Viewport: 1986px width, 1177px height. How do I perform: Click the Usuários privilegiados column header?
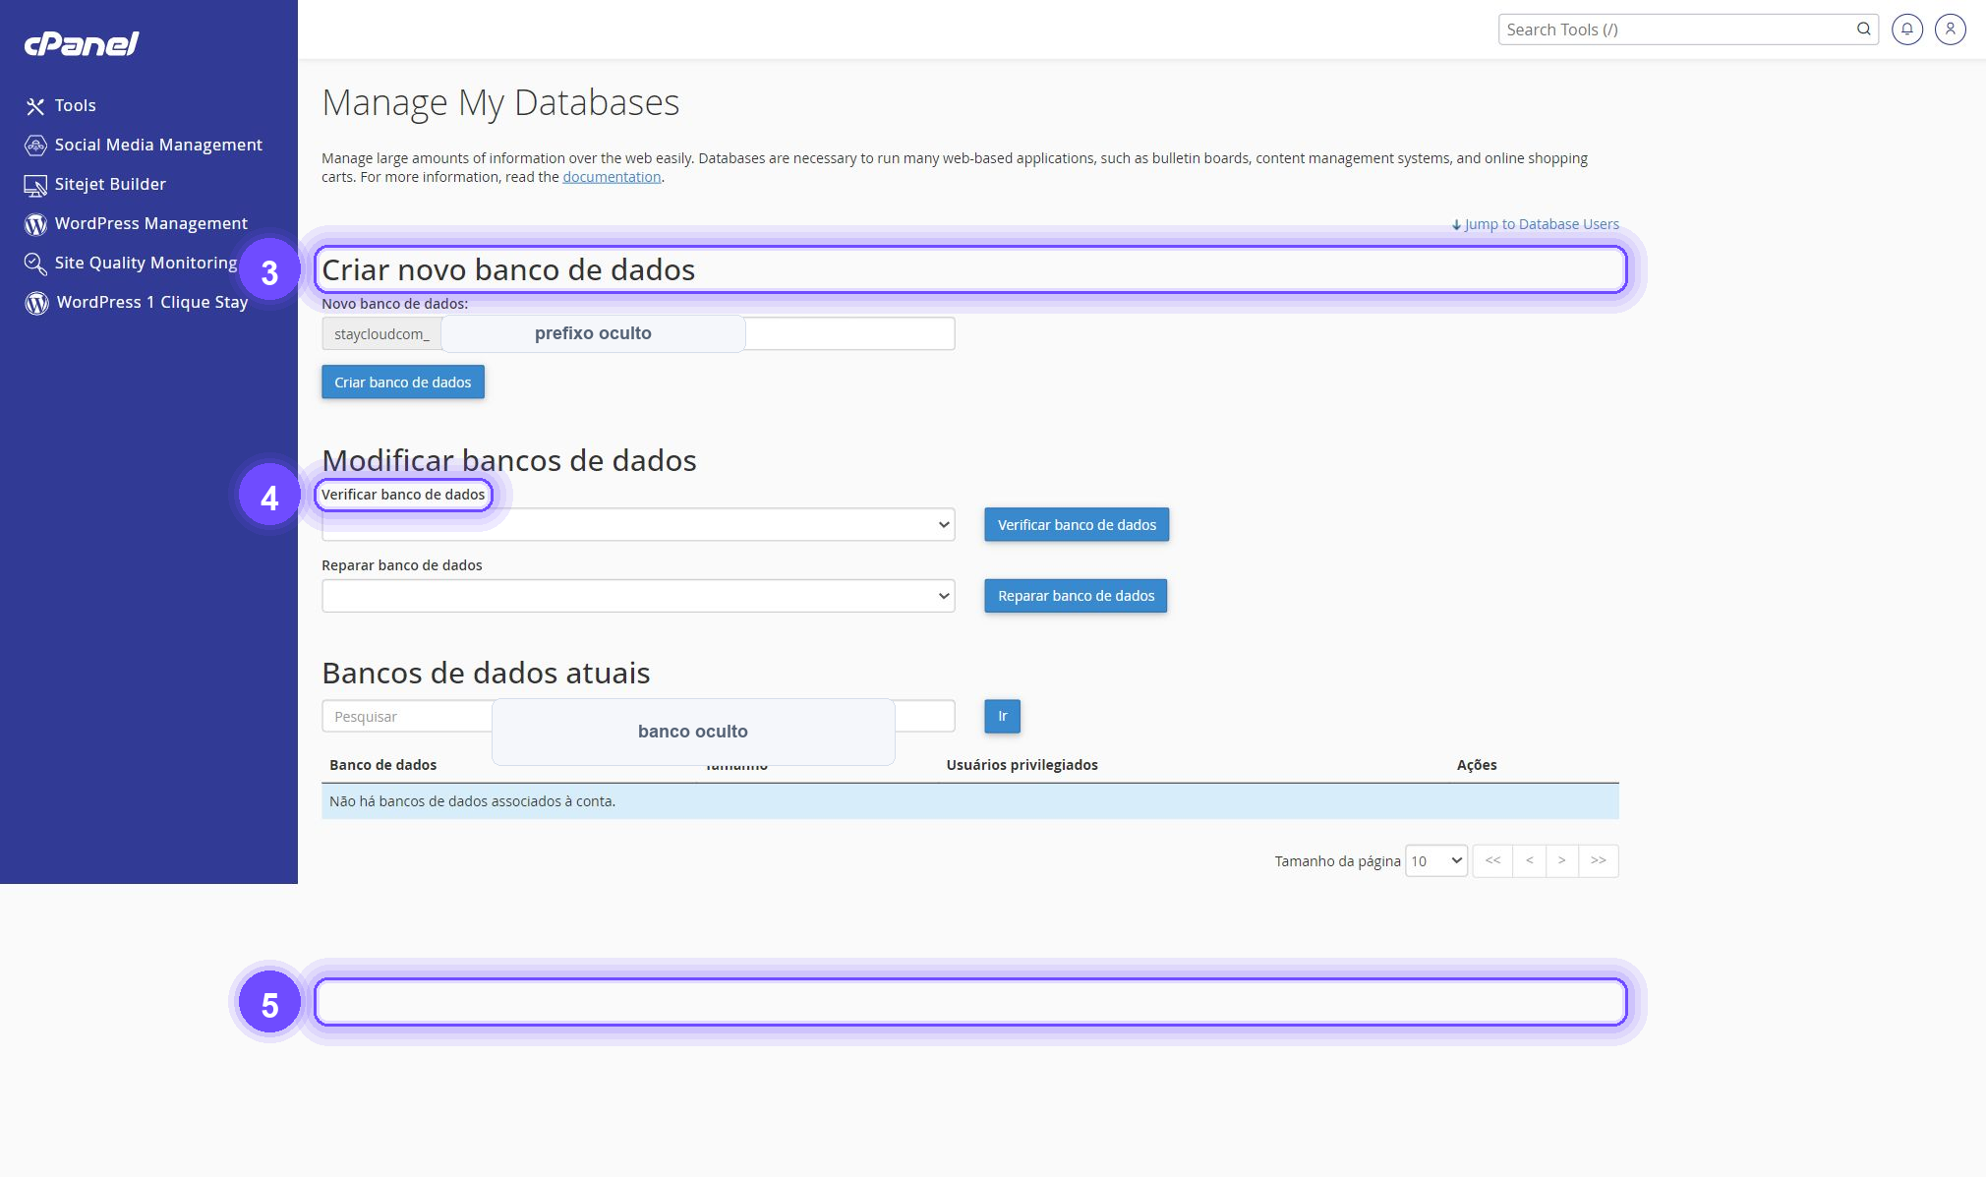tap(1022, 765)
